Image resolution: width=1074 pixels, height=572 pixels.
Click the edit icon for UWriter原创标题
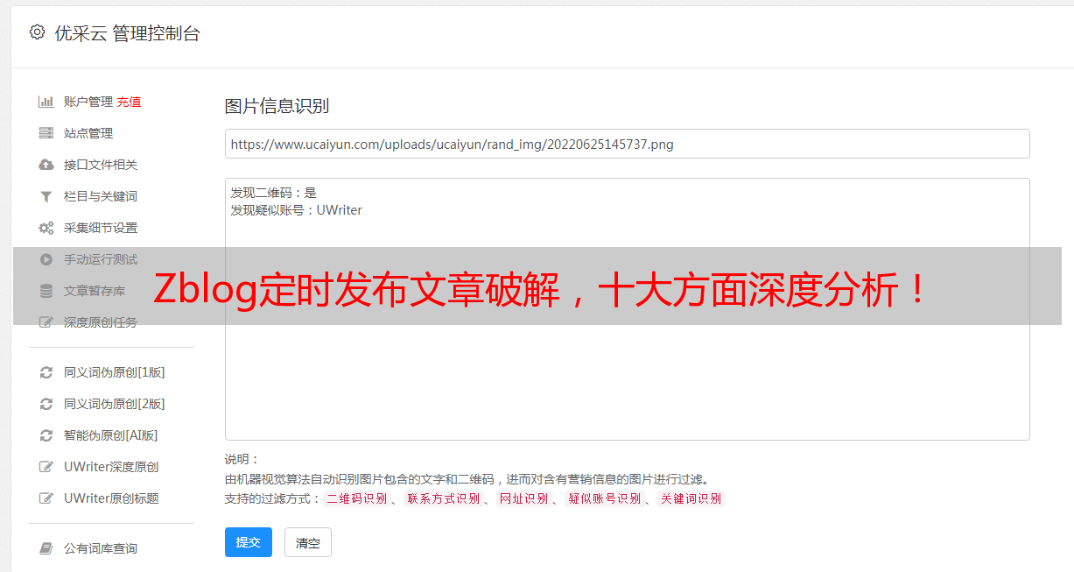coord(46,498)
